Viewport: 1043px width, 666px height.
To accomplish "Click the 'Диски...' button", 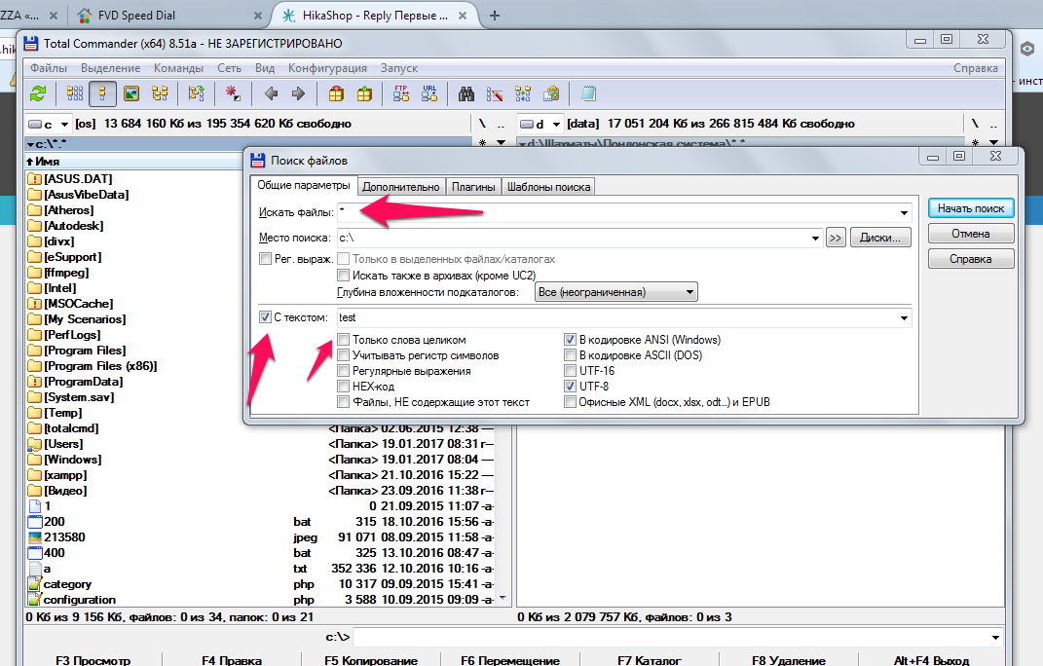I will point(880,237).
